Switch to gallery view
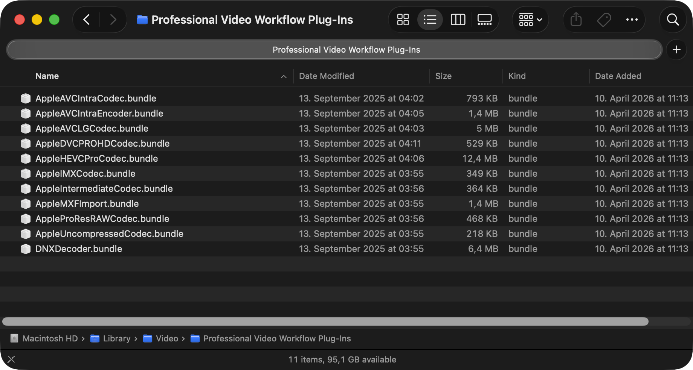The height and width of the screenshot is (370, 693). pyautogui.click(x=485, y=20)
